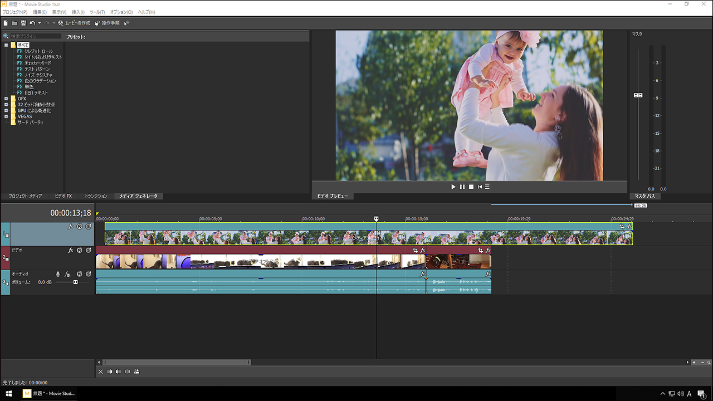Click the playhead marker on timeline ruler
The width and height of the screenshot is (713, 401).
pyautogui.click(x=377, y=219)
